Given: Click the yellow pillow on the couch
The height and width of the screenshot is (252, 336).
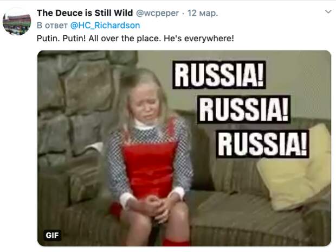Looking at the screenshot, I should point(295,169).
